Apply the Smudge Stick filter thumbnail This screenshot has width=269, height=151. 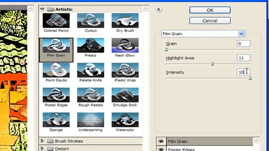tap(125, 95)
